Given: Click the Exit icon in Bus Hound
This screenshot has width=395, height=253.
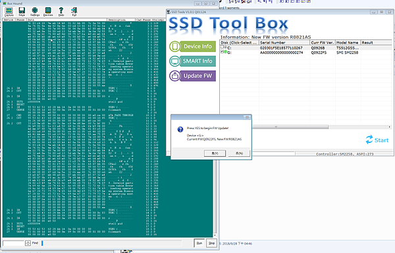Looking at the screenshot, I should (74, 12).
